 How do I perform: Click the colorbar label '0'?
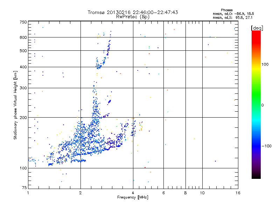[262, 105]
